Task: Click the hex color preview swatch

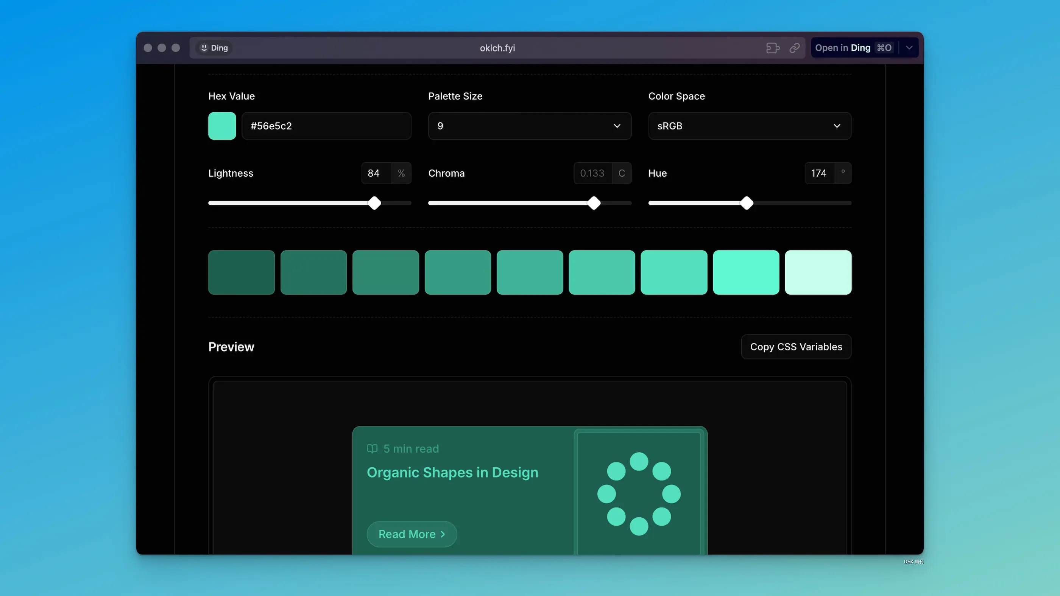Action: (x=222, y=126)
